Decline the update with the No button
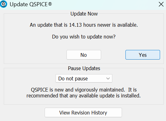The image size is (166, 121). (84, 55)
